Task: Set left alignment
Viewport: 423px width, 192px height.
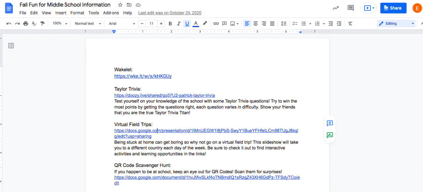Action: 247,23
